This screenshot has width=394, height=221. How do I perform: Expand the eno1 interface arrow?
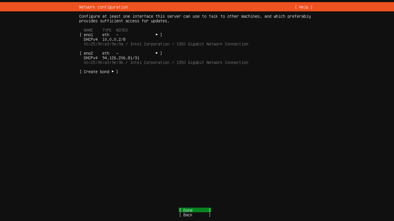pyautogui.click(x=157, y=35)
